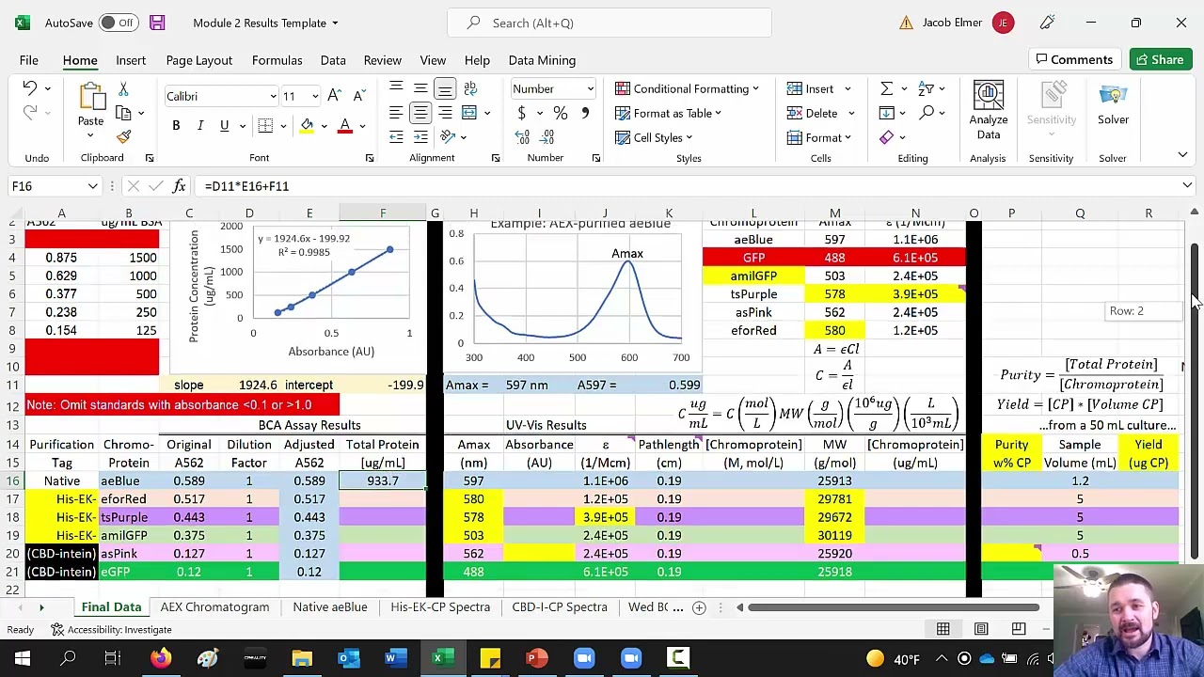The width and height of the screenshot is (1204, 677).
Task: Switch to AEX Chromatogram sheet tab
Action: tap(214, 607)
